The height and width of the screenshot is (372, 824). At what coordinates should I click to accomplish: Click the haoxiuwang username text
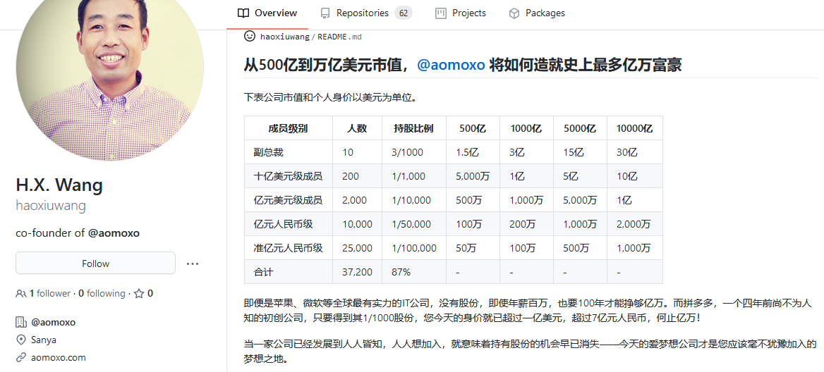[51, 205]
